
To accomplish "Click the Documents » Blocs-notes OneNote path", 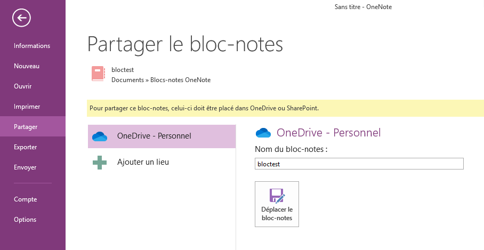I will [x=161, y=80].
